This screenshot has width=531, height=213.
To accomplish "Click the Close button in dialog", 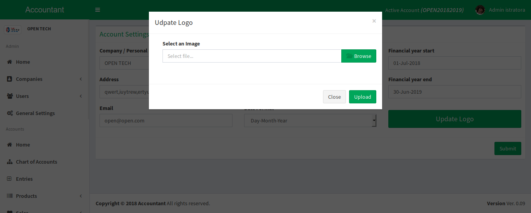I will pyautogui.click(x=334, y=97).
